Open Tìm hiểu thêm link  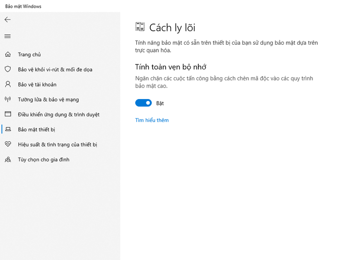tap(152, 120)
